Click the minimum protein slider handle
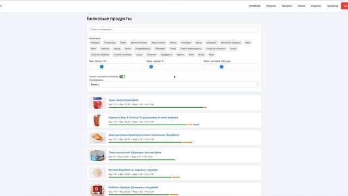Image resolution: width=348 pixels, height=196 pixels. click(x=102, y=66)
